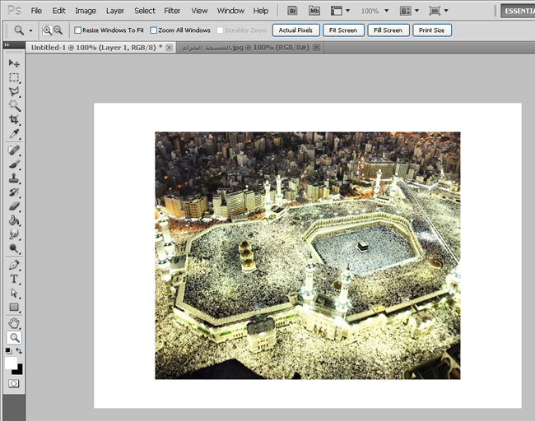Toggle Edit in Quick Mask Mode
The image size is (535, 421).
click(14, 383)
